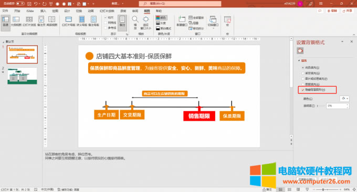Click the Macros icon in the ribbon
Viewport: 357px width, 192px height.
[x=227, y=21]
